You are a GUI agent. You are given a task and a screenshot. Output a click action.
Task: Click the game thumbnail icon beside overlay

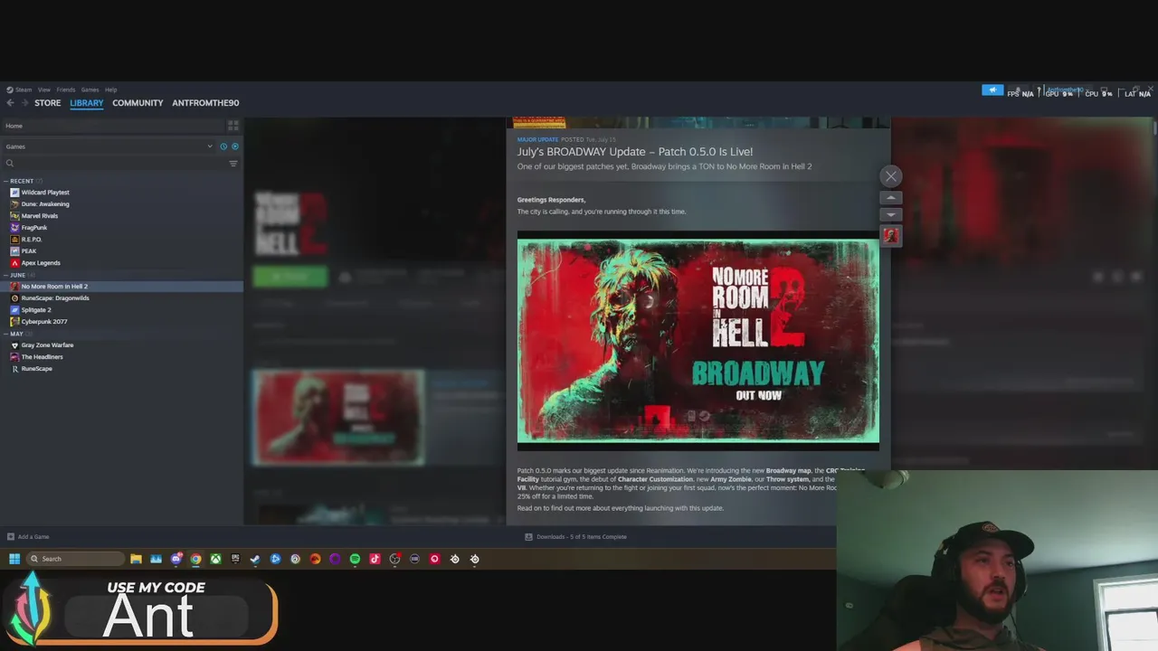coord(891,235)
